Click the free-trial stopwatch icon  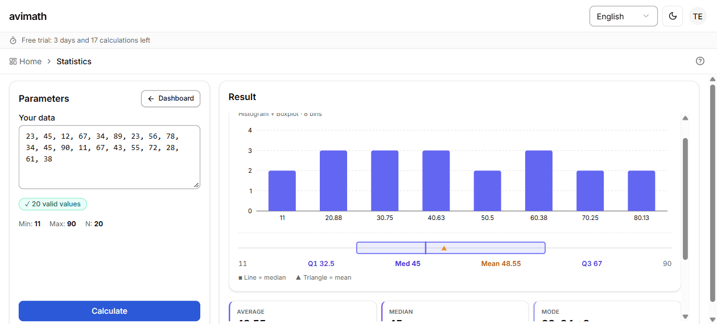pos(13,40)
